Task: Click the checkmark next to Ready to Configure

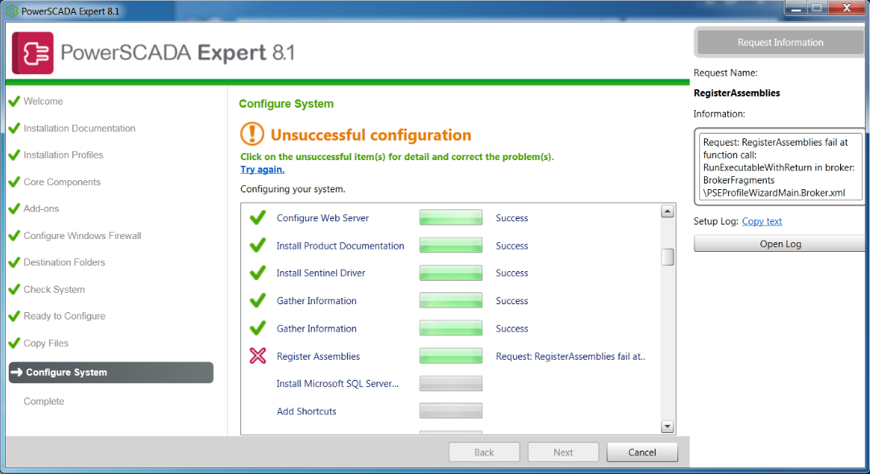Action: coord(14,316)
